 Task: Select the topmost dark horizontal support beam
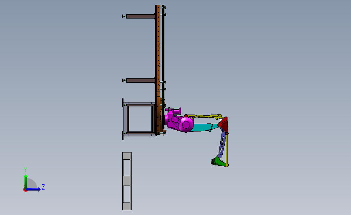[x=140, y=16]
